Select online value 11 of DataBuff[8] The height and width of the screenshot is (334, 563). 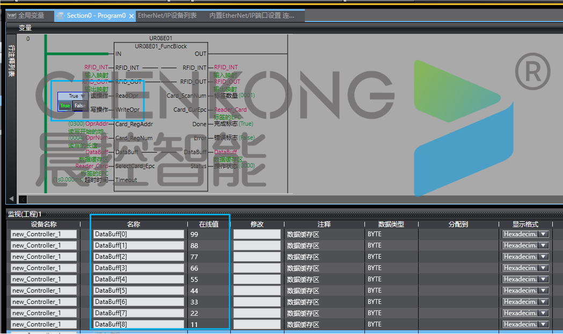pos(194,325)
